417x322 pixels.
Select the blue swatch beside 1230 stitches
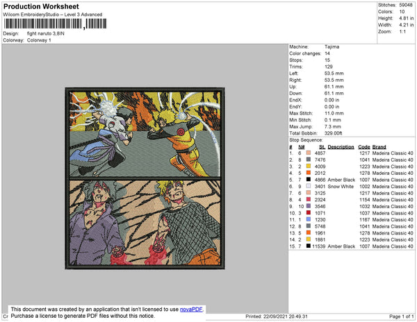pyautogui.click(x=308, y=219)
